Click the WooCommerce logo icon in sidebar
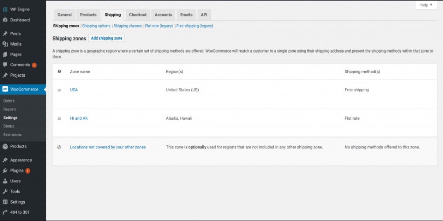Image resolution: width=443 pixels, height=221 pixels. (5, 89)
